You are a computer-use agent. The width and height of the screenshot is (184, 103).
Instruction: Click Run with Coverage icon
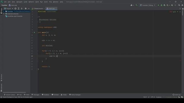164,5
